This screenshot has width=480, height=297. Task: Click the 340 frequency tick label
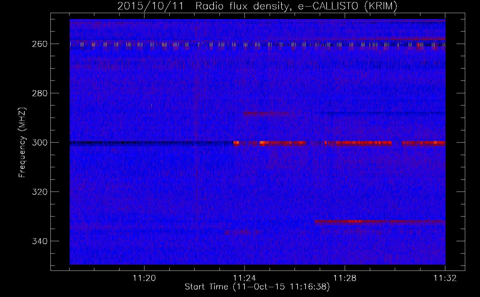(x=39, y=241)
